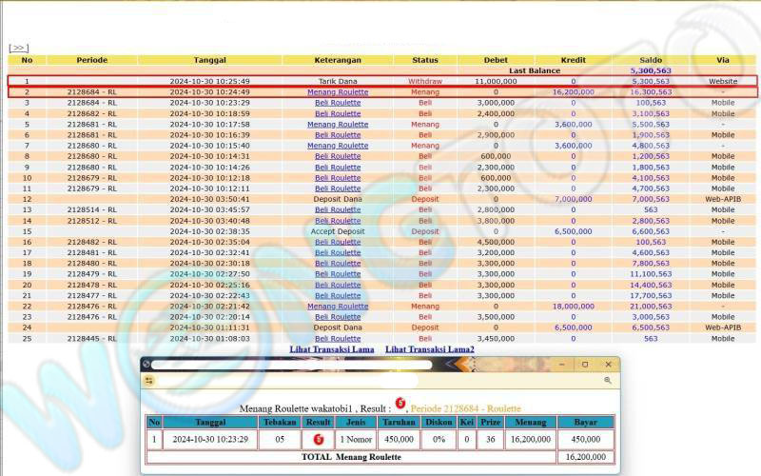Maximize the roulette popup window
This screenshot has height=476, width=761.
point(585,365)
